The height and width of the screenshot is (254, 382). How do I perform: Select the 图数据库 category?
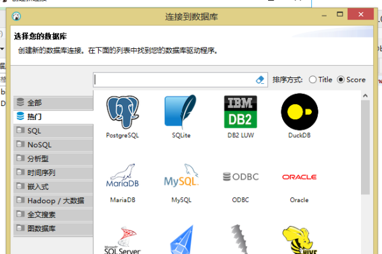53,229
